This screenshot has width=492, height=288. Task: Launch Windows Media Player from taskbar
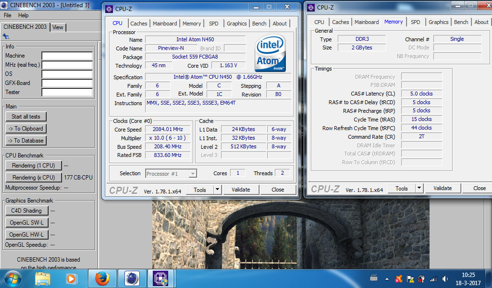[71, 278]
